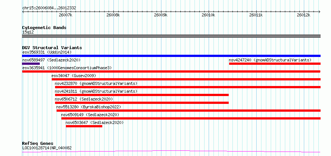Click the 26007k ruler tick label

pyautogui.click(x=66, y=15)
